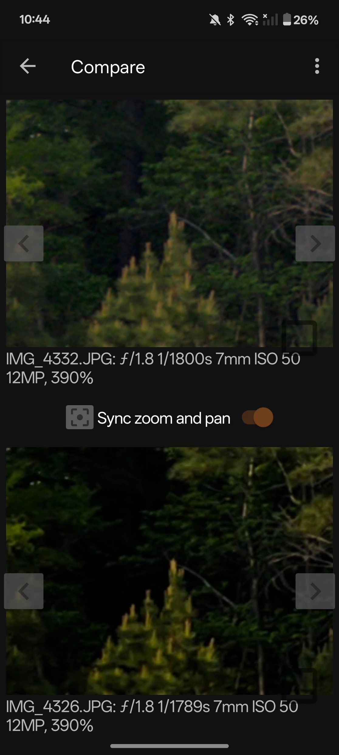The height and width of the screenshot is (755, 339).
Task: Show previous image in top pane
Action: pos(24,243)
